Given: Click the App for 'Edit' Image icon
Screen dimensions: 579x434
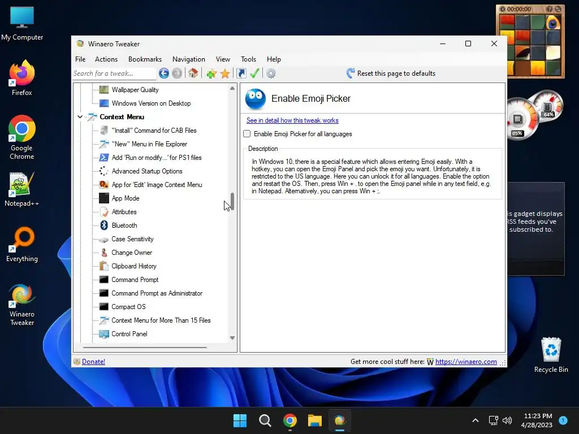Looking at the screenshot, I should [x=104, y=185].
